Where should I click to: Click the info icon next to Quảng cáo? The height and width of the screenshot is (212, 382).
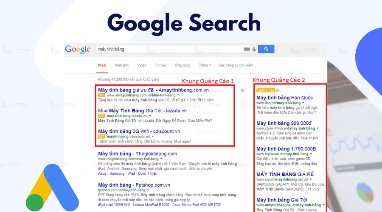pos(278,90)
